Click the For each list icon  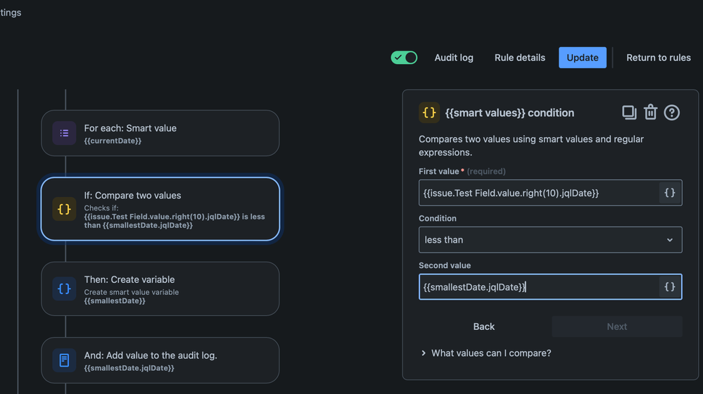click(x=64, y=133)
